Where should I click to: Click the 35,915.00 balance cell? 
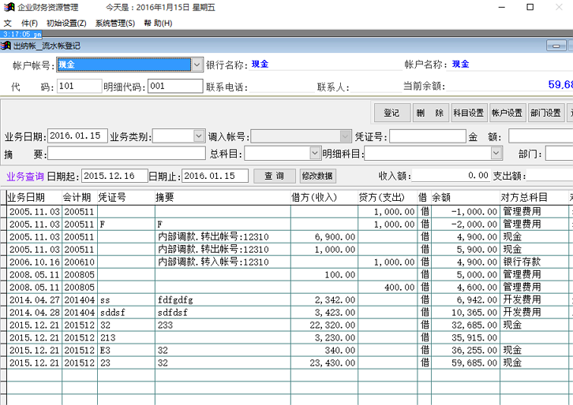465,337
